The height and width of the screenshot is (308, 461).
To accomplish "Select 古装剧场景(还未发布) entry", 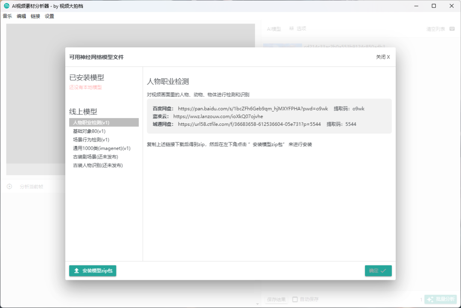I will click(x=95, y=157).
